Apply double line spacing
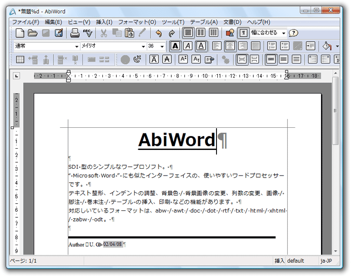 pyautogui.click(x=296, y=60)
